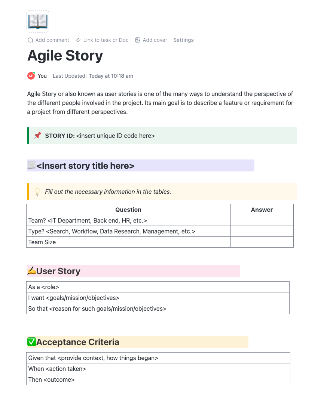
Task: Click the 'Then <outcome>' table row
Action: coord(158,379)
